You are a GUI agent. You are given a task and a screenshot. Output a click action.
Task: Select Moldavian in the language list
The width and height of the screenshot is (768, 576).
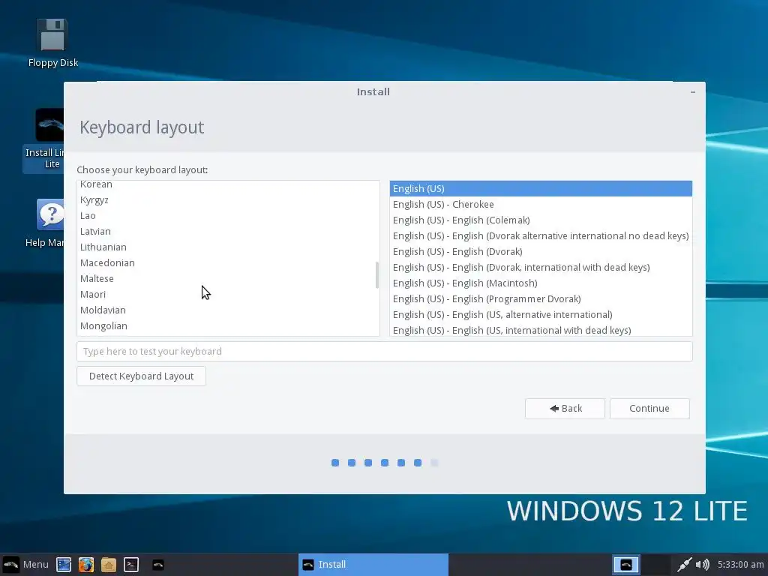coord(228,310)
